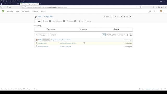
Task: Switch to the KodeKloud Engineer browser tab
Action: 10,4
